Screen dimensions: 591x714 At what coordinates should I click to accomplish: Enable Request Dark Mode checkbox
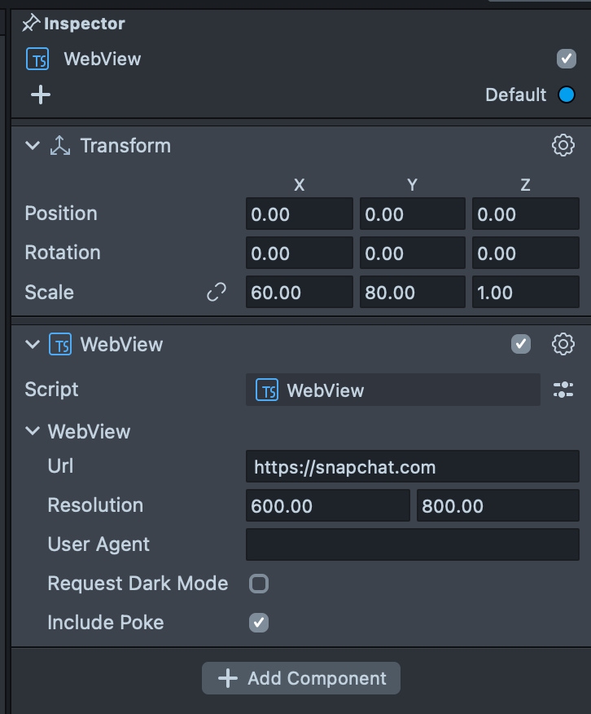[x=259, y=584]
